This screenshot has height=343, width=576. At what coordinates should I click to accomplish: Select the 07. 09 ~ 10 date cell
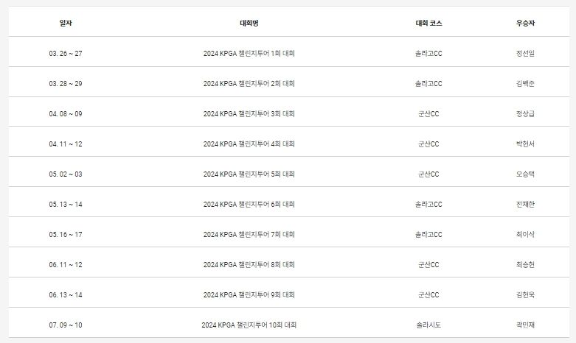66,325
